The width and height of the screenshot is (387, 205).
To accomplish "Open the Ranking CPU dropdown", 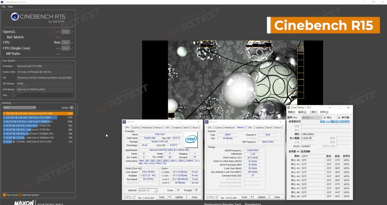I will coord(19,108).
